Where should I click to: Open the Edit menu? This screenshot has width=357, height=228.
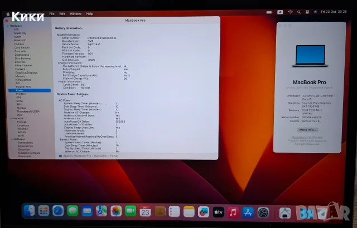pyautogui.click(x=62, y=14)
